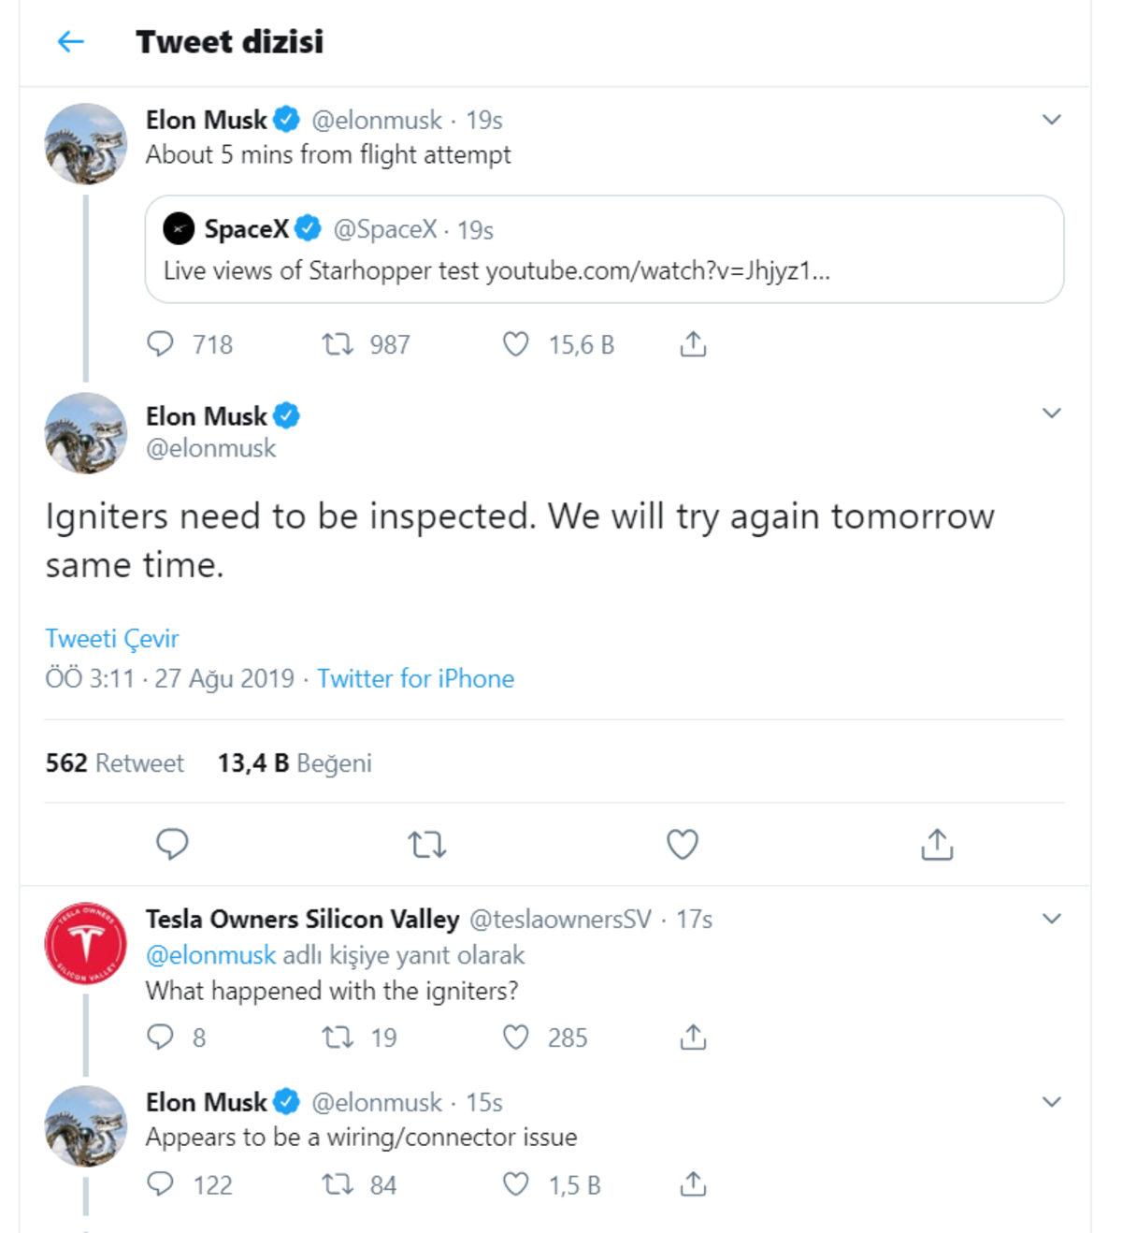1122x1233 pixels.
Task: Retweet the 'About 5 mins' tweet
Action: pyautogui.click(x=338, y=344)
